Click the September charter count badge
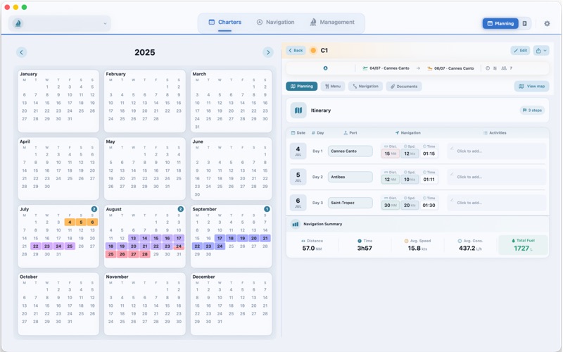Viewport: 563px width, 352px height. click(x=267, y=209)
